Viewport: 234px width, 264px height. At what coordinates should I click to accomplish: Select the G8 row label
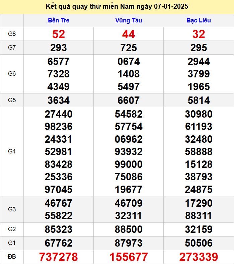pos(12,34)
